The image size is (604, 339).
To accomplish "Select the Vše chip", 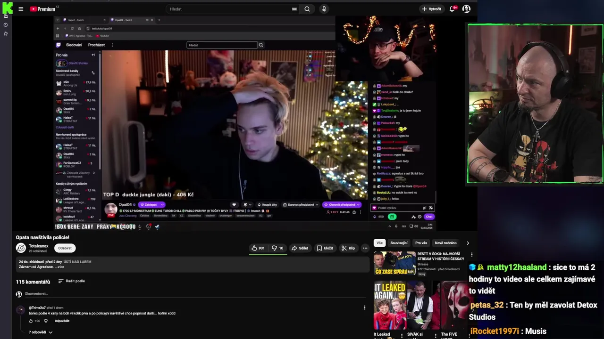I will 380,243.
